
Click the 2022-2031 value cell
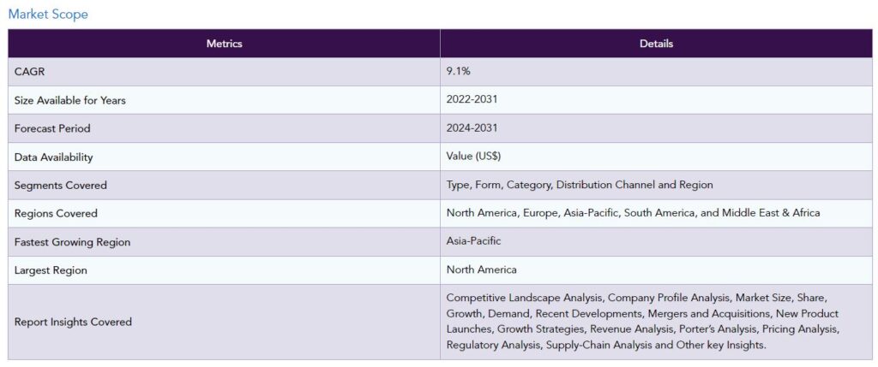pyautogui.click(x=656, y=100)
